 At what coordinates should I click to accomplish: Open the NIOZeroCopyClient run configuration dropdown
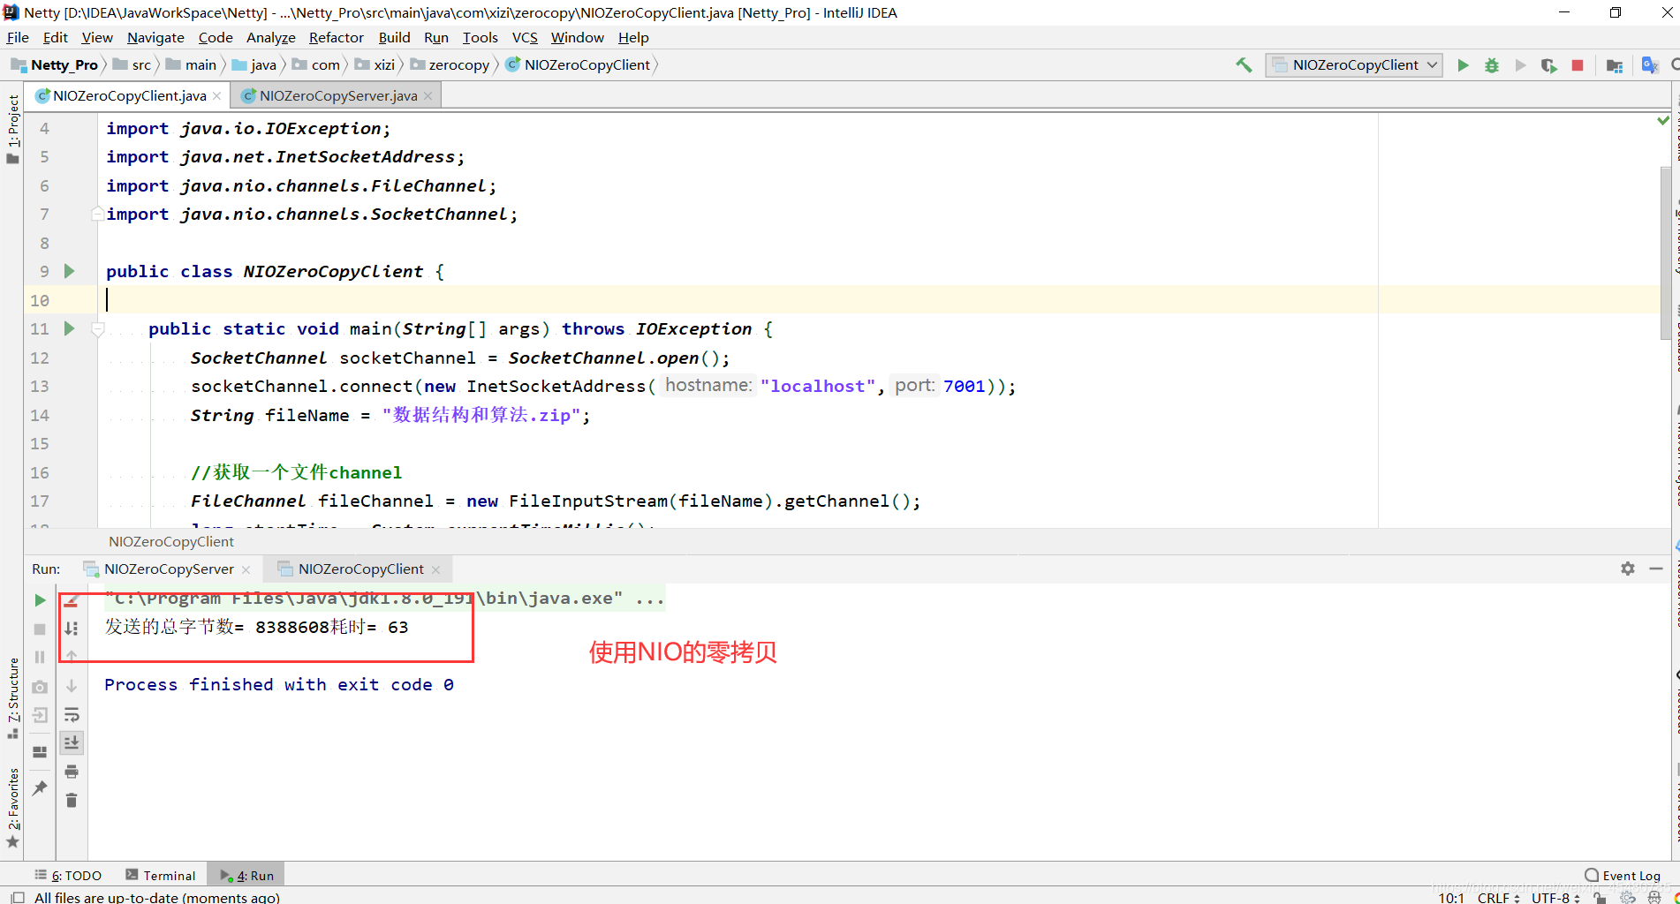pos(1354,65)
